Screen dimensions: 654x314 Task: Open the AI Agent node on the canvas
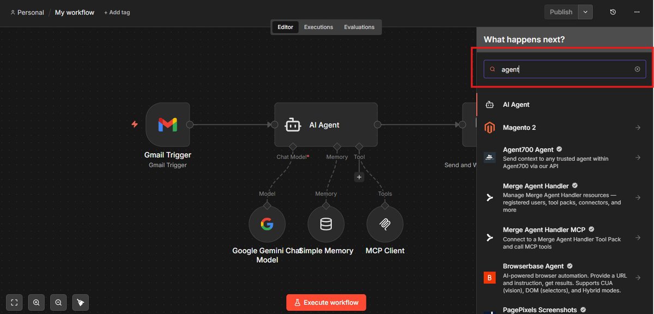click(326, 124)
